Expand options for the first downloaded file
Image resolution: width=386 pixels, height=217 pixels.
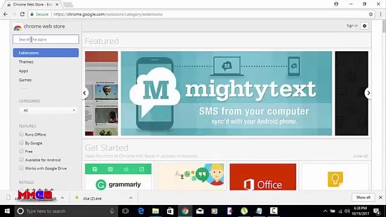[63, 198]
